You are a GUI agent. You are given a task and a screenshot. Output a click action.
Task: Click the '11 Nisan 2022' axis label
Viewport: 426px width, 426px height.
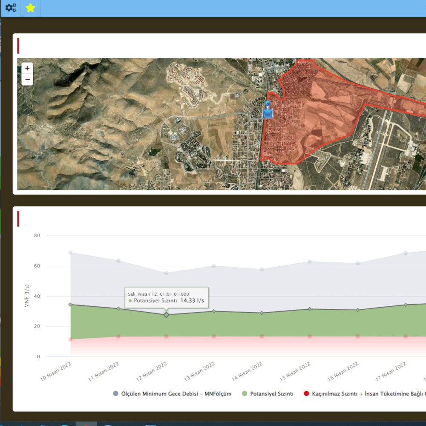tap(104, 371)
